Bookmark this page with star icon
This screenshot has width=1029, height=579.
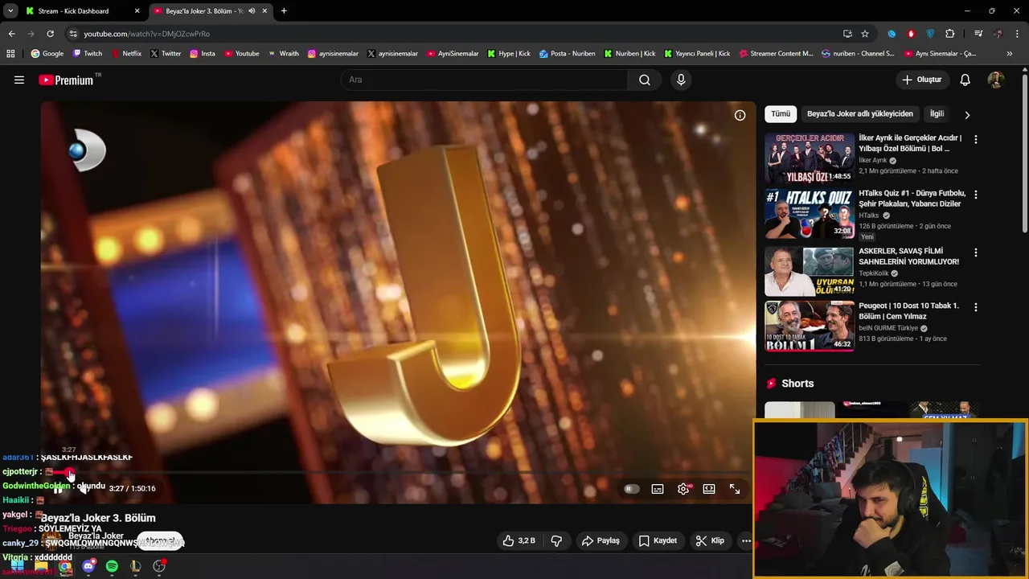click(865, 34)
